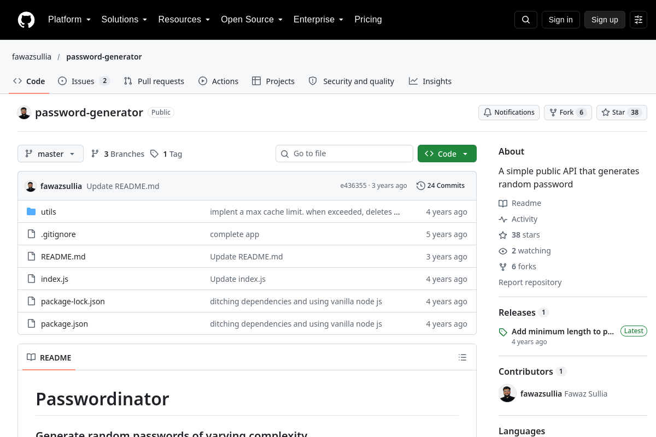This screenshot has height=437, width=656.
Task: Open the index.js file name
Action: coord(55,279)
